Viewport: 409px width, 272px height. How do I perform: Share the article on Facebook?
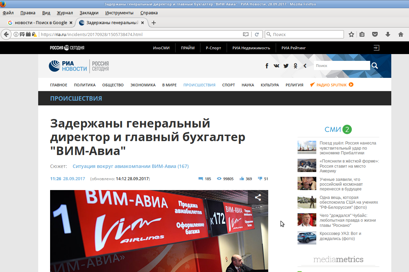click(267, 66)
